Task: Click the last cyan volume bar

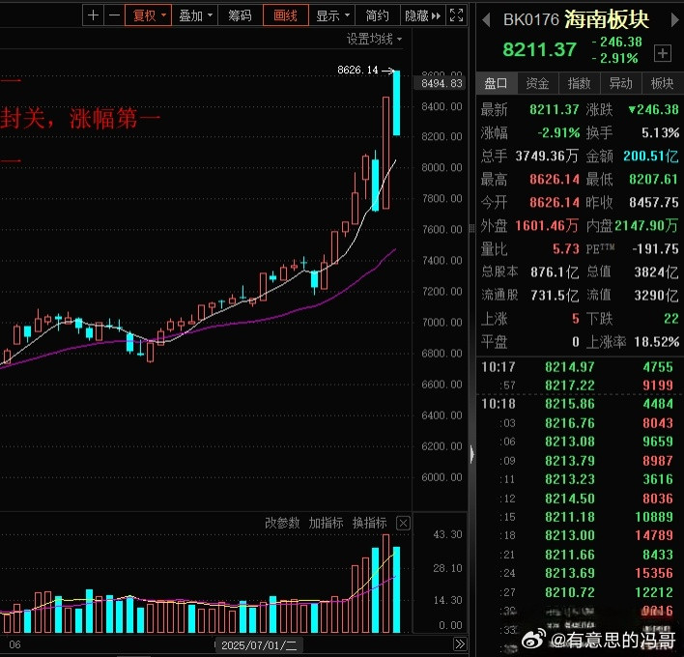Action: pyautogui.click(x=396, y=589)
